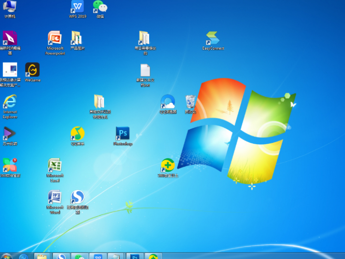Switch to WeChat in the taskbar
Image resolution: width=345 pixels, height=259 pixels.
[x=80, y=256]
